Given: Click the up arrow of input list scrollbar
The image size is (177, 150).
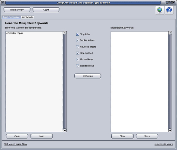Looking at the screenshot, I should point(65,33).
